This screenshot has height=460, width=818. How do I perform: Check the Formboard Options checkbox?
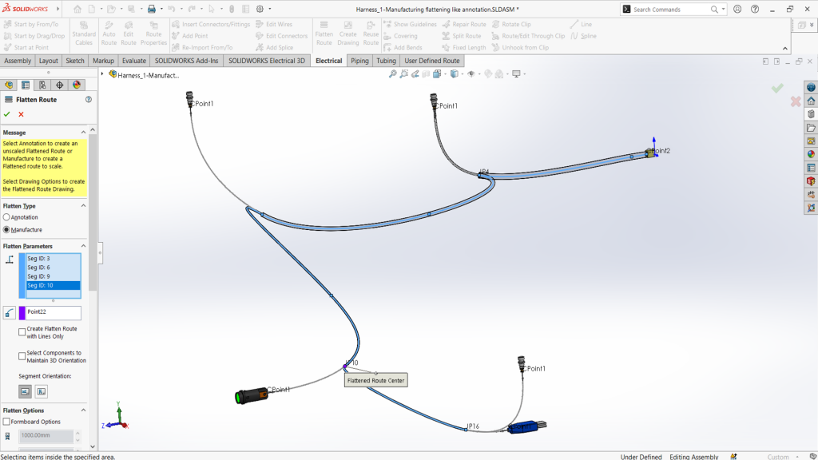point(7,421)
